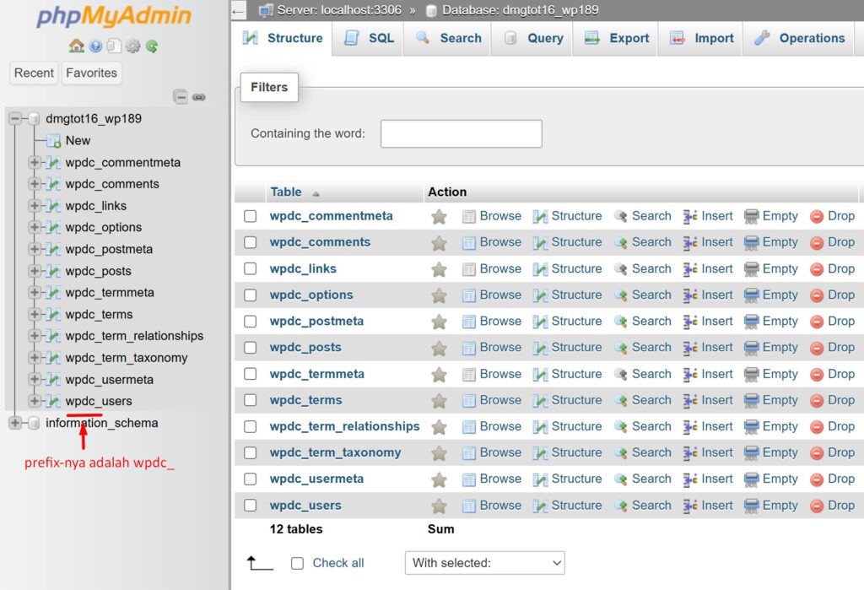Open the Export tab
Viewport: 864px width, 590px height.
[x=616, y=39]
